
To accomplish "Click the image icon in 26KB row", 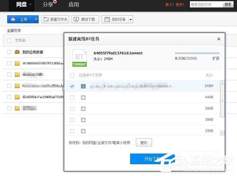I will tap(83, 109).
